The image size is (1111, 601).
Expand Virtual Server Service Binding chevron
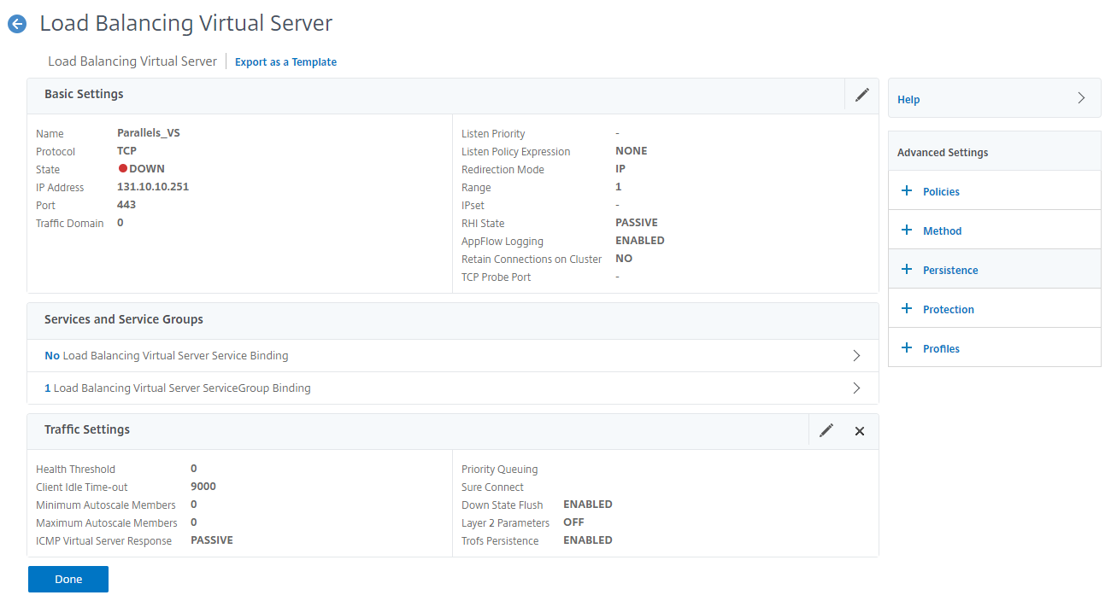click(856, 356)
